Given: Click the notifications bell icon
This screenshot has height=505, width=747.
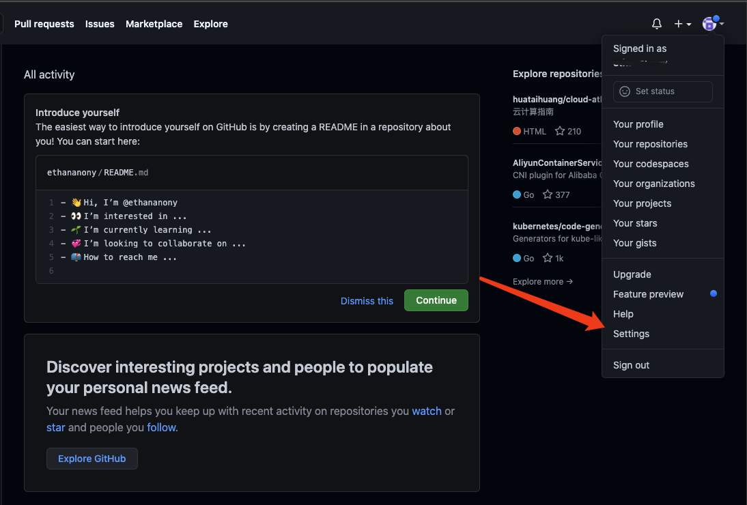Looking at the screenshot, I should (657, 24).
